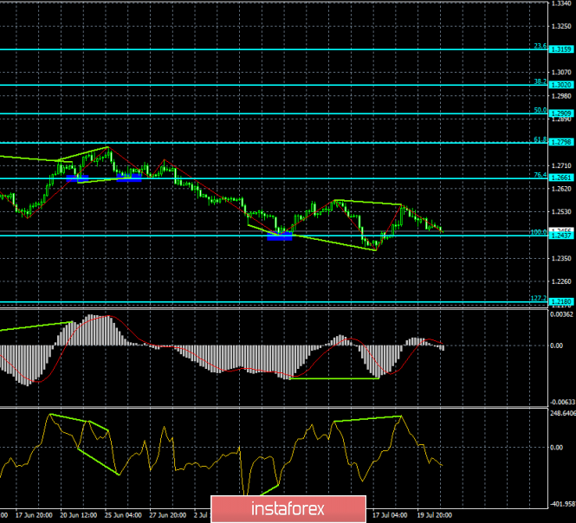Image resolution: width=576 pixels, height=523 pixels.
Task: Click the 1.2798 price tag
Action: 561,142
